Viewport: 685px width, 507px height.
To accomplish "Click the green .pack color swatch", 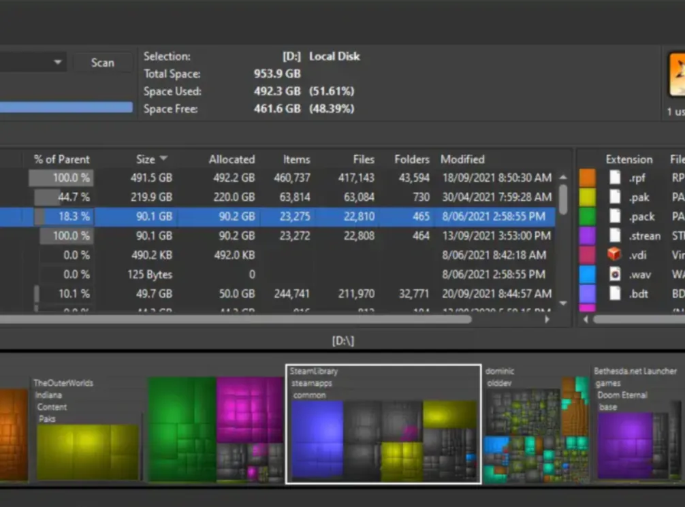I will (587, 216).
